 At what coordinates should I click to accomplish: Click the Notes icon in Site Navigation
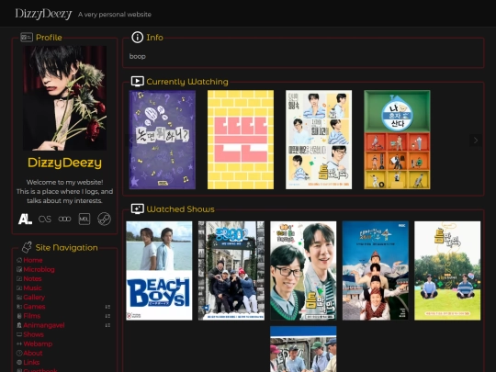point(19,278)
